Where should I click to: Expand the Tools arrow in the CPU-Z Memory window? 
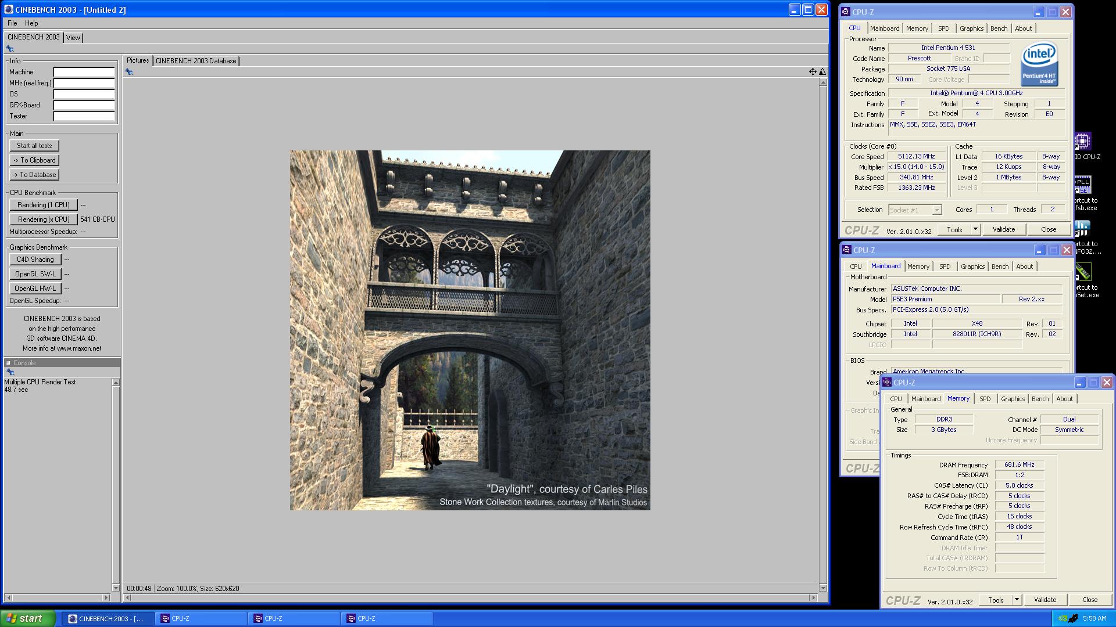[1017, 600]
